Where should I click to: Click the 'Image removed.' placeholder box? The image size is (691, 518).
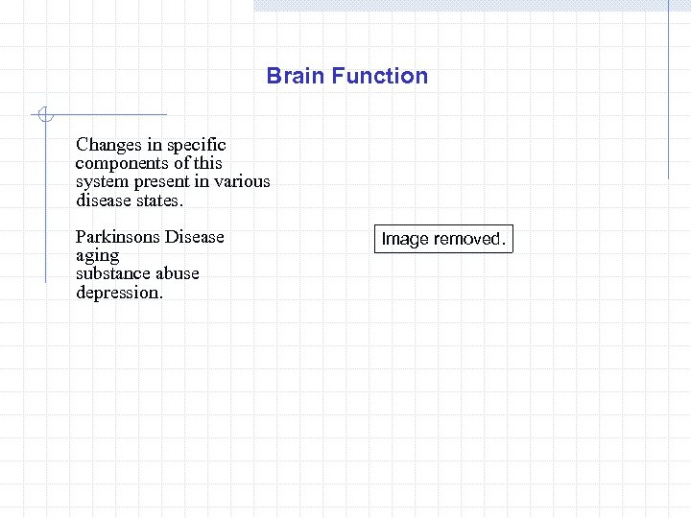pos(443,239)
